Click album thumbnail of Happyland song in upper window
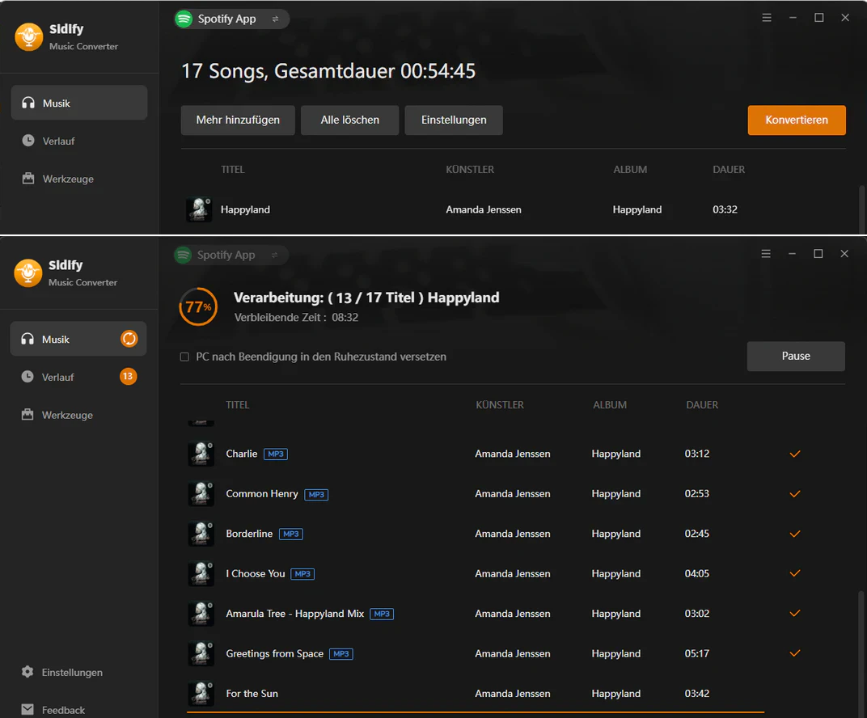This screenshot has width=867, height=718. point(199,209)
